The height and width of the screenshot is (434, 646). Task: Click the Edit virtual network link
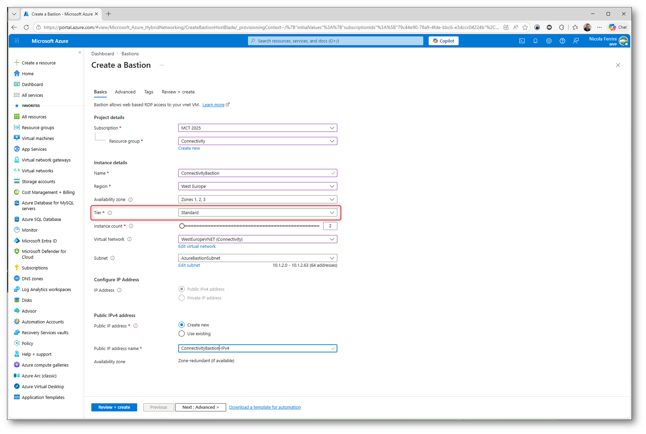[197, 246]
